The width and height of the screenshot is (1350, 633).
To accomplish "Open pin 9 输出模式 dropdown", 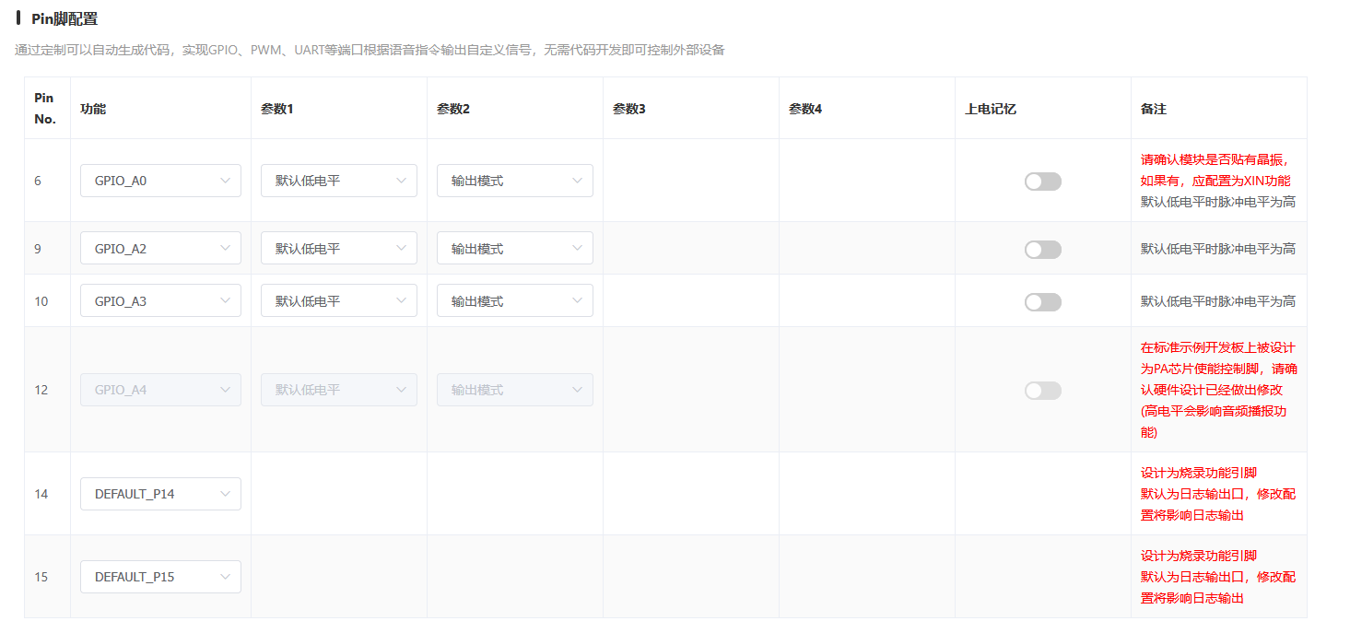I will pos(514,249).
